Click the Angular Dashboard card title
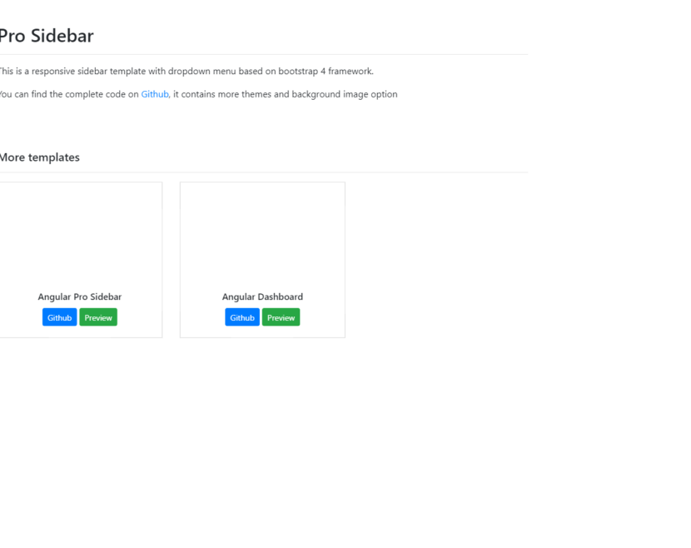Screen dimensions: 691x548 [262, 296]
